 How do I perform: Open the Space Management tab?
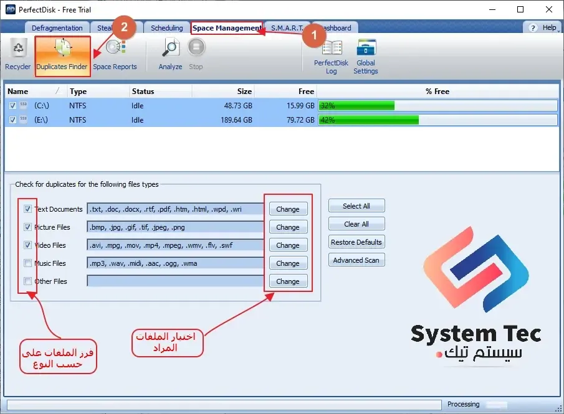[227, 27]
